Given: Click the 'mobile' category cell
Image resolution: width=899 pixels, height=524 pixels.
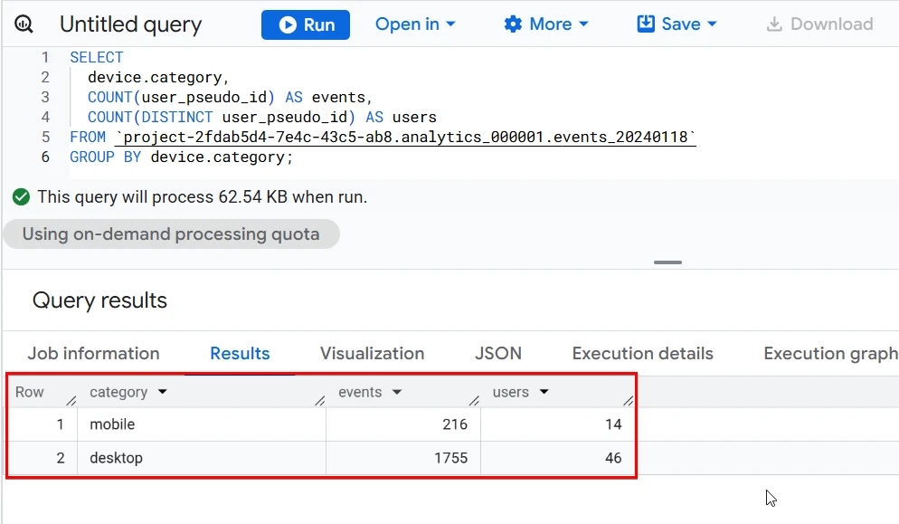Looking at the screenshot, I should 202,424.
